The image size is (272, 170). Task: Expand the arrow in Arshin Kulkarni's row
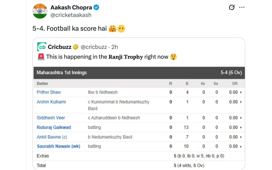coord(241,102)
